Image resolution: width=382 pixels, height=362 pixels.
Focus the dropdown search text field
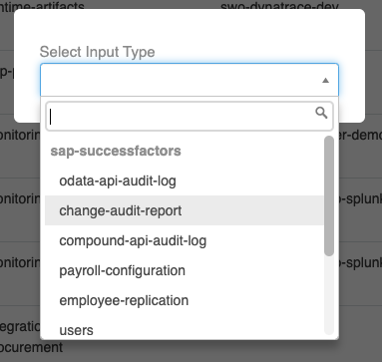(x=190, y=117)
